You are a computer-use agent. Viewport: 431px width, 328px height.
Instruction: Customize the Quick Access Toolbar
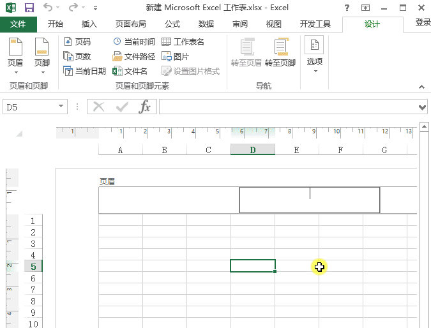tap(95, 8)
